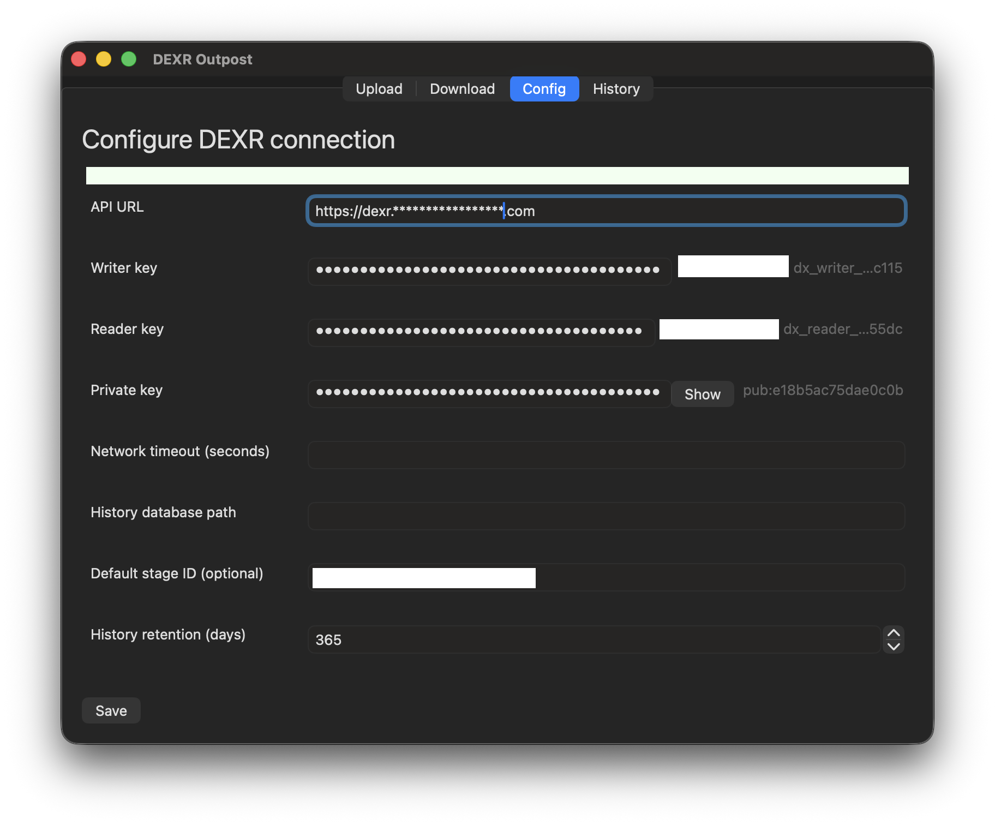Click the API URL input field

coord(606,211)
